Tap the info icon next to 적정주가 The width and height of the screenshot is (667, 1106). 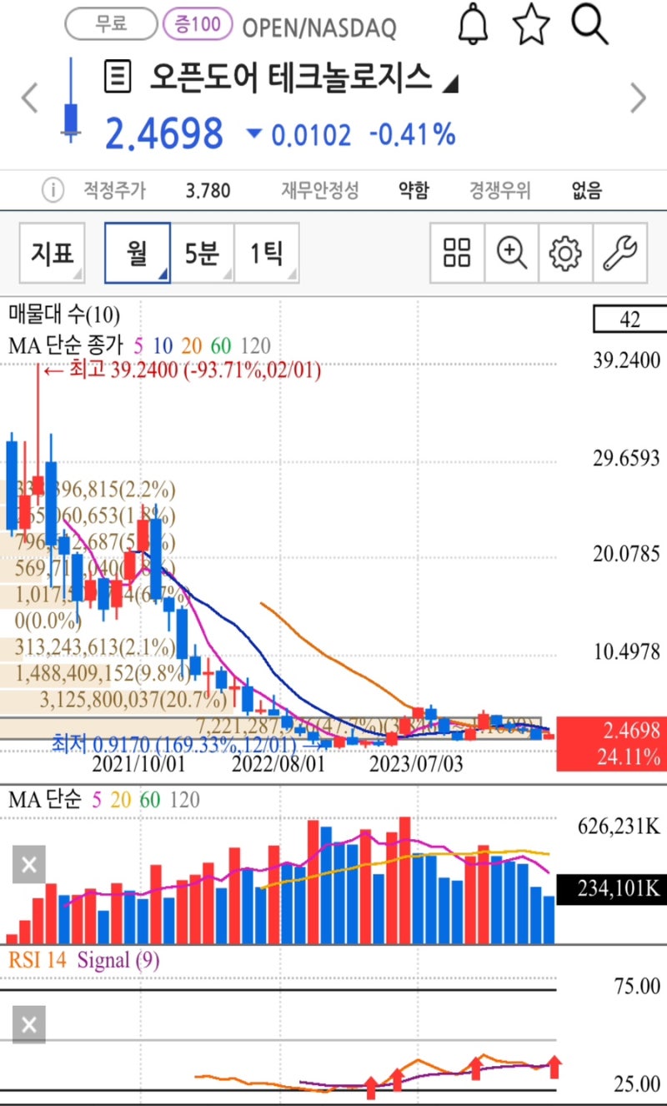(x=53, y=191)
